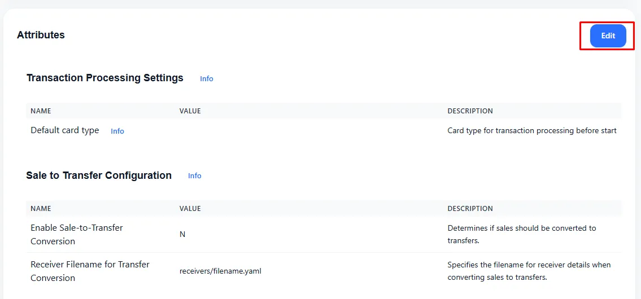
Task: Click the blue Edit button
Action: 608,36
